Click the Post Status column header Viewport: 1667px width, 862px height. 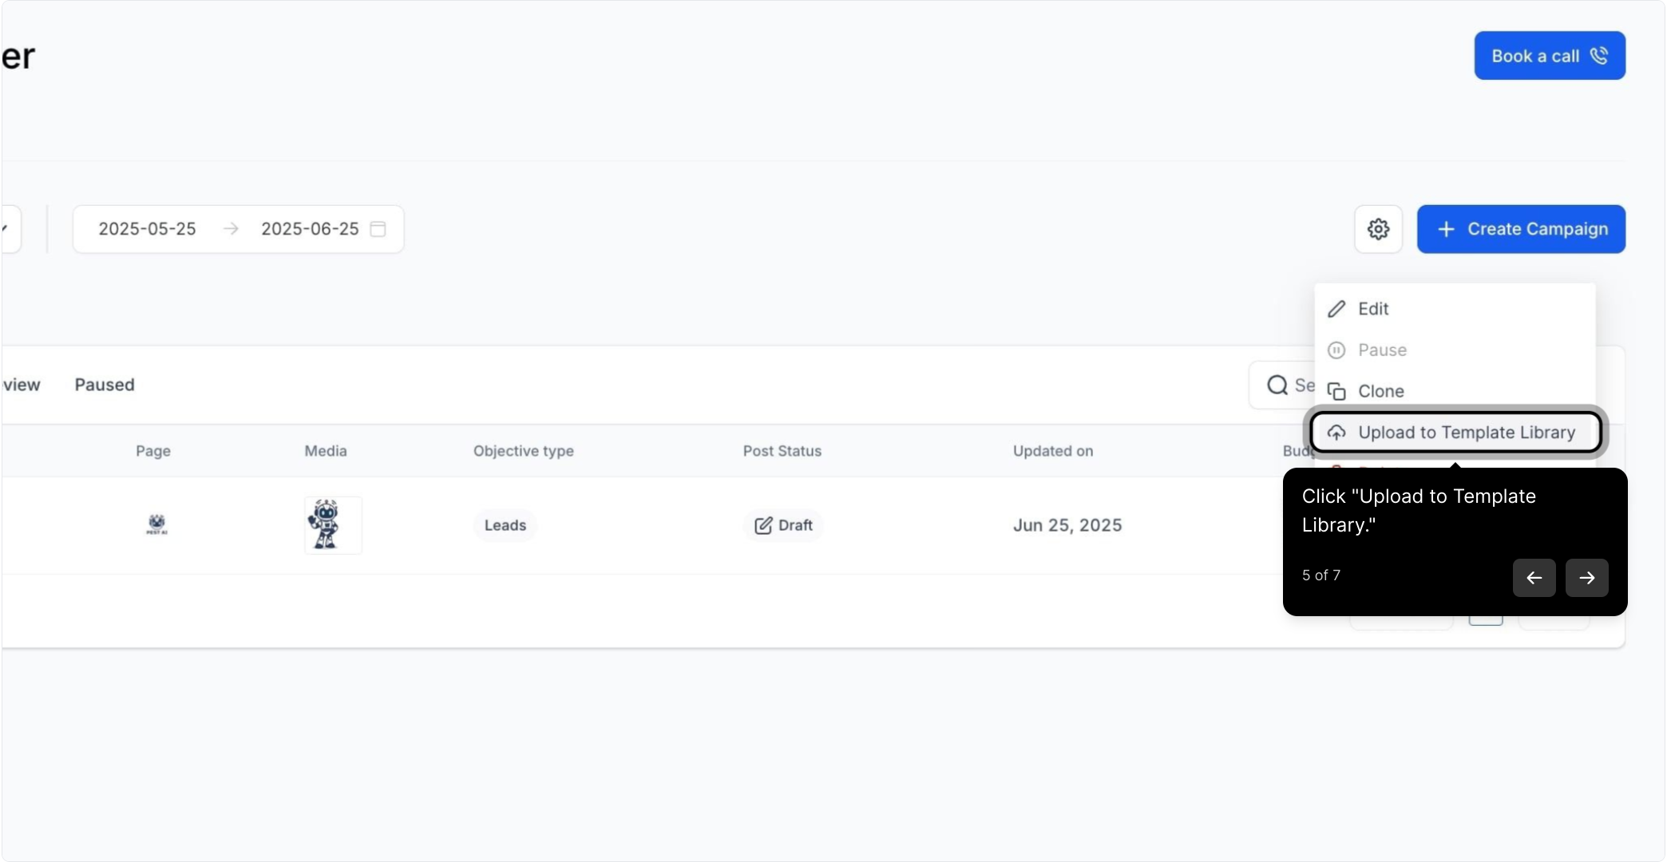point(782,451)
